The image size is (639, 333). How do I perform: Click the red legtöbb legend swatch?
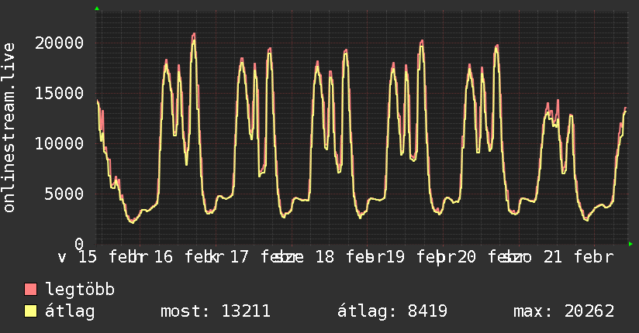point(31,290)
